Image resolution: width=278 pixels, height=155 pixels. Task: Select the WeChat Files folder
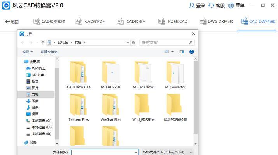[x=111, y=107]
